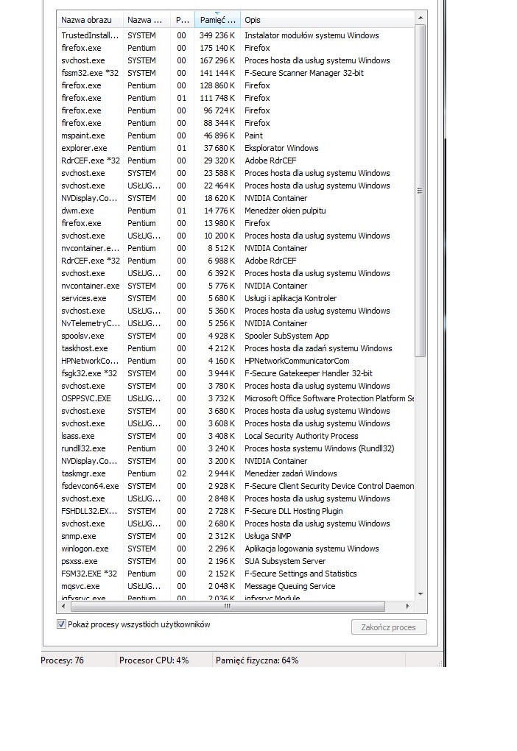Screen dimensions: 517x751
Task: Click 'Message Queuing Service' description
Action: [x=290, y=586]
